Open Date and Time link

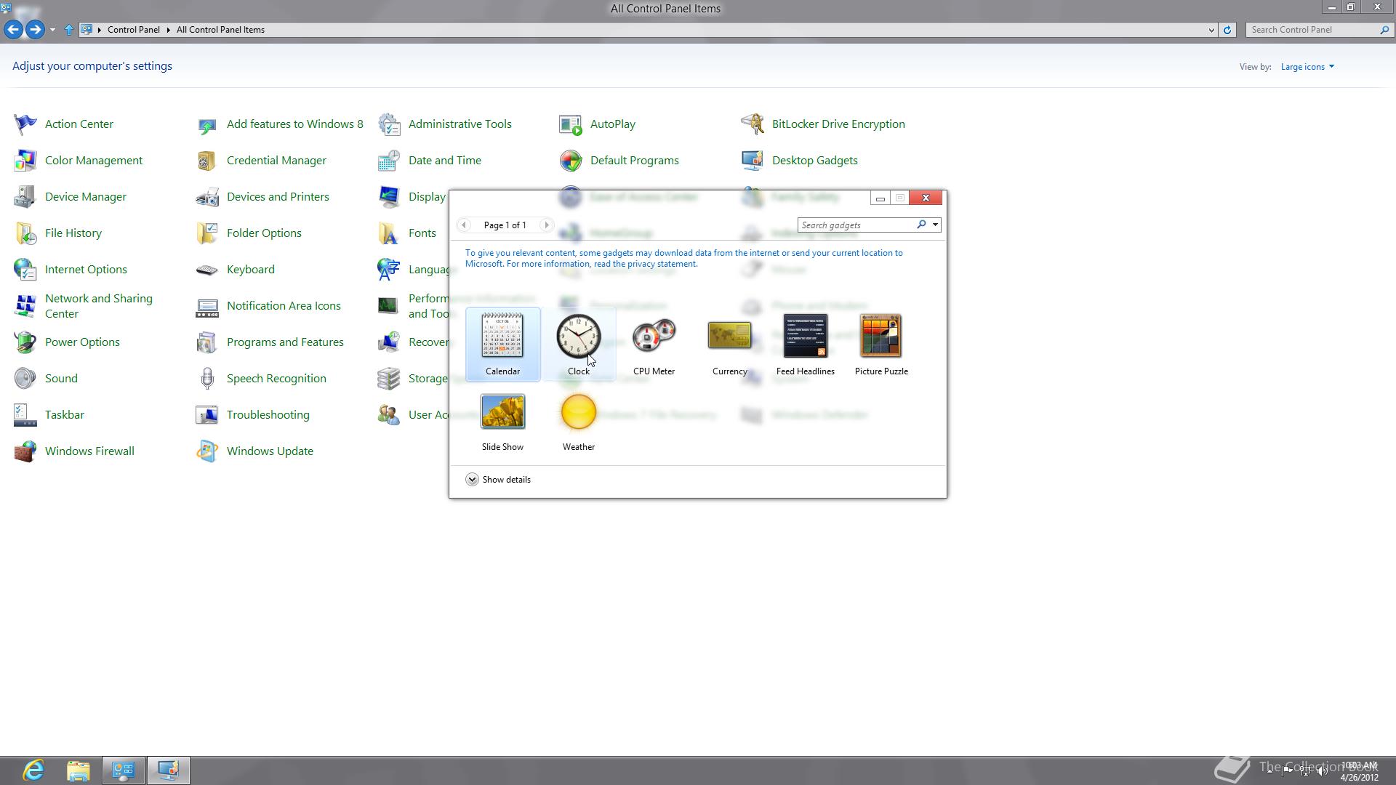[x=445, y=161]
